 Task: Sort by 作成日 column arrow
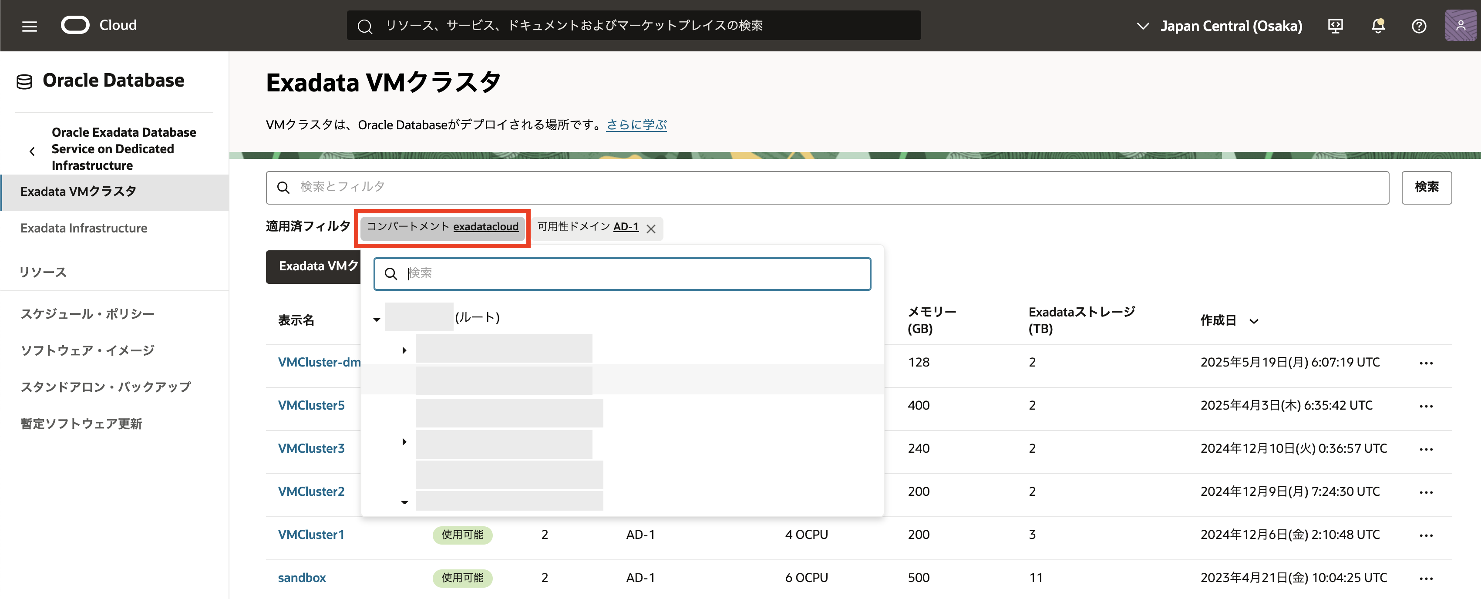(1254, 321)
